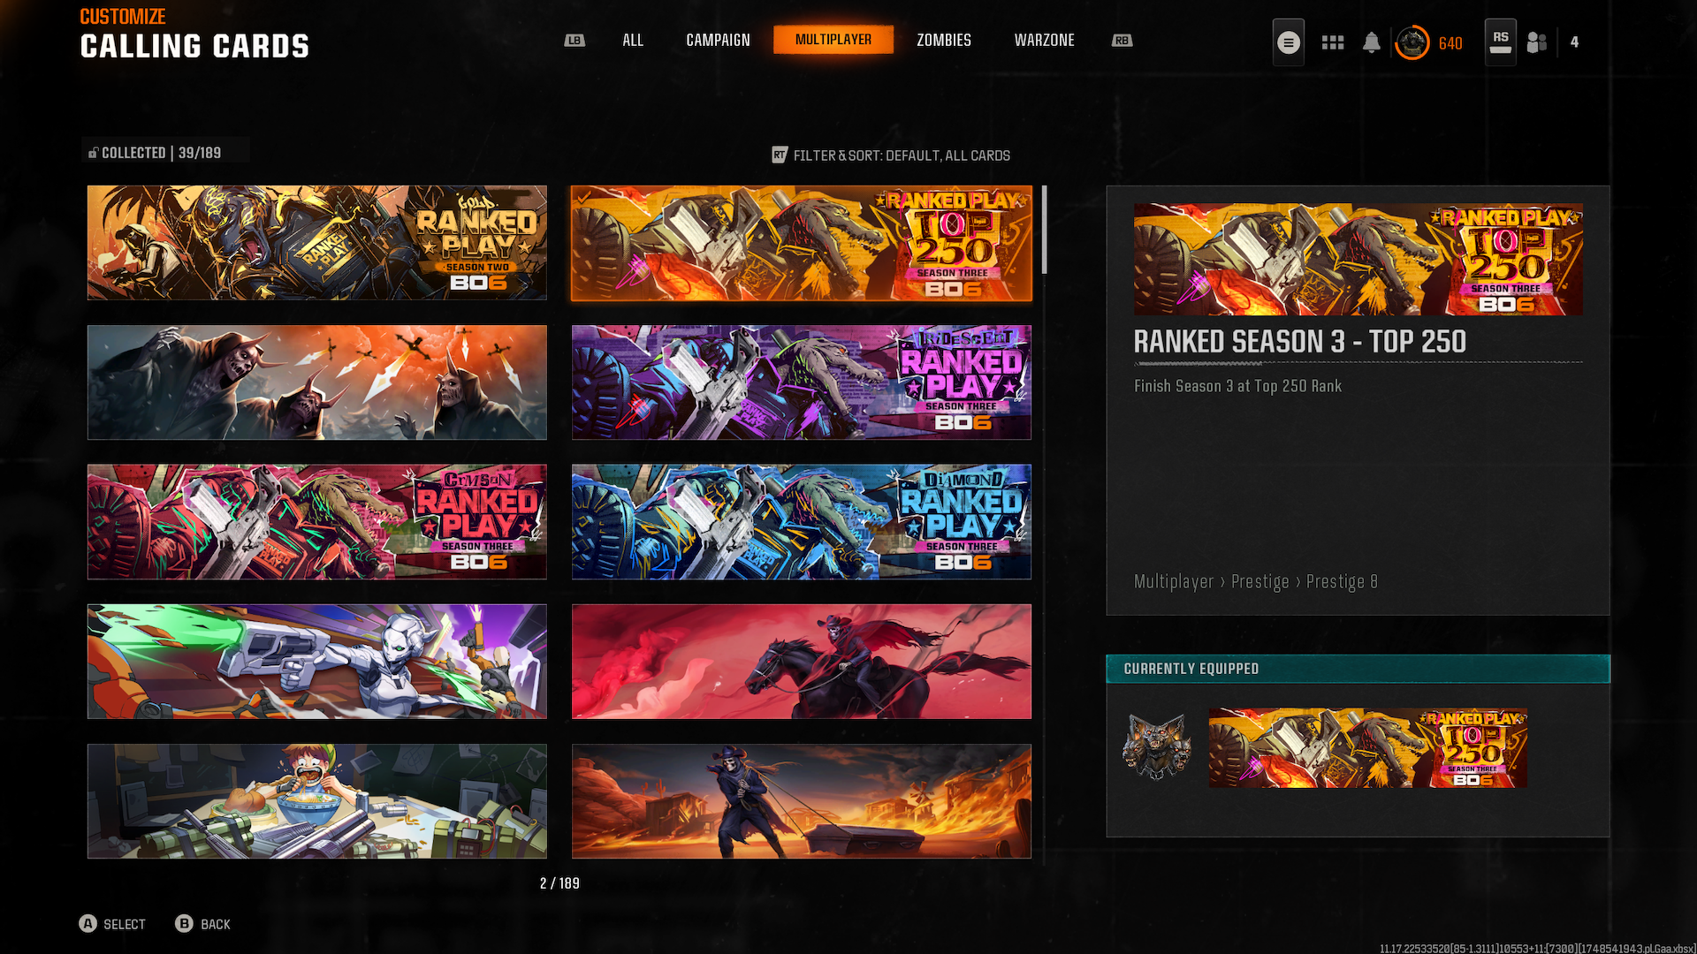1697x954 pixels.
Task: Switch to the WARZONE tab
Action: [x=1045, y=41]
